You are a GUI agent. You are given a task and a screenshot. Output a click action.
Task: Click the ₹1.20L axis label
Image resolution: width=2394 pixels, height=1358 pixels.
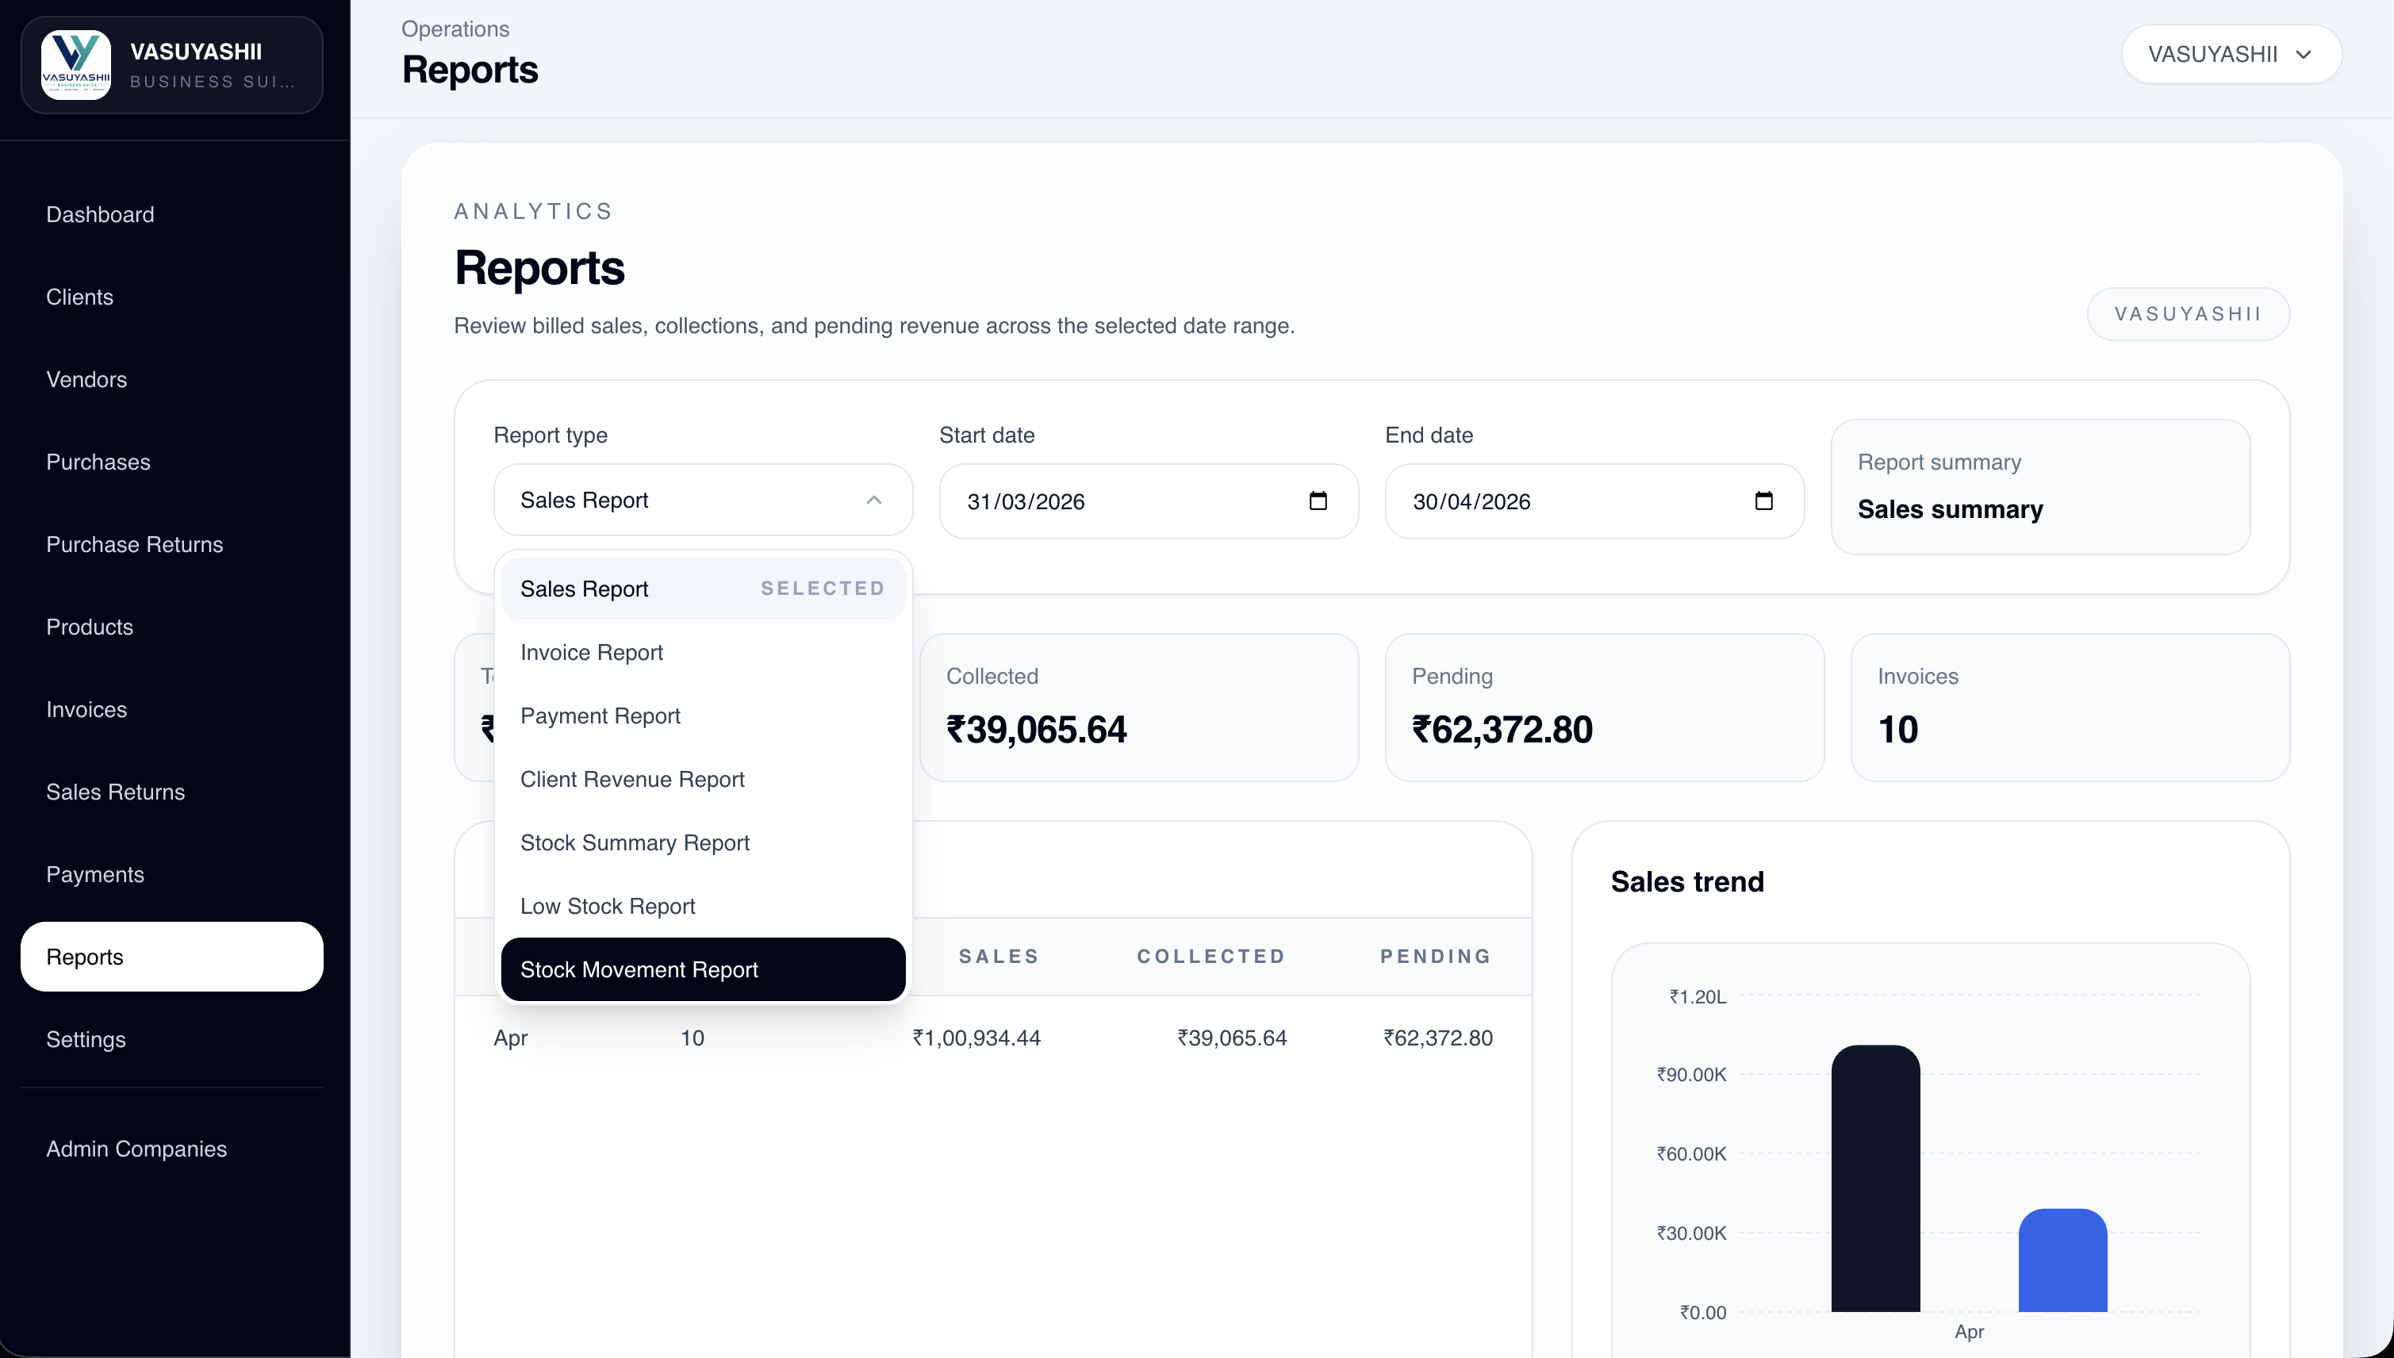tap(1698, 996)
